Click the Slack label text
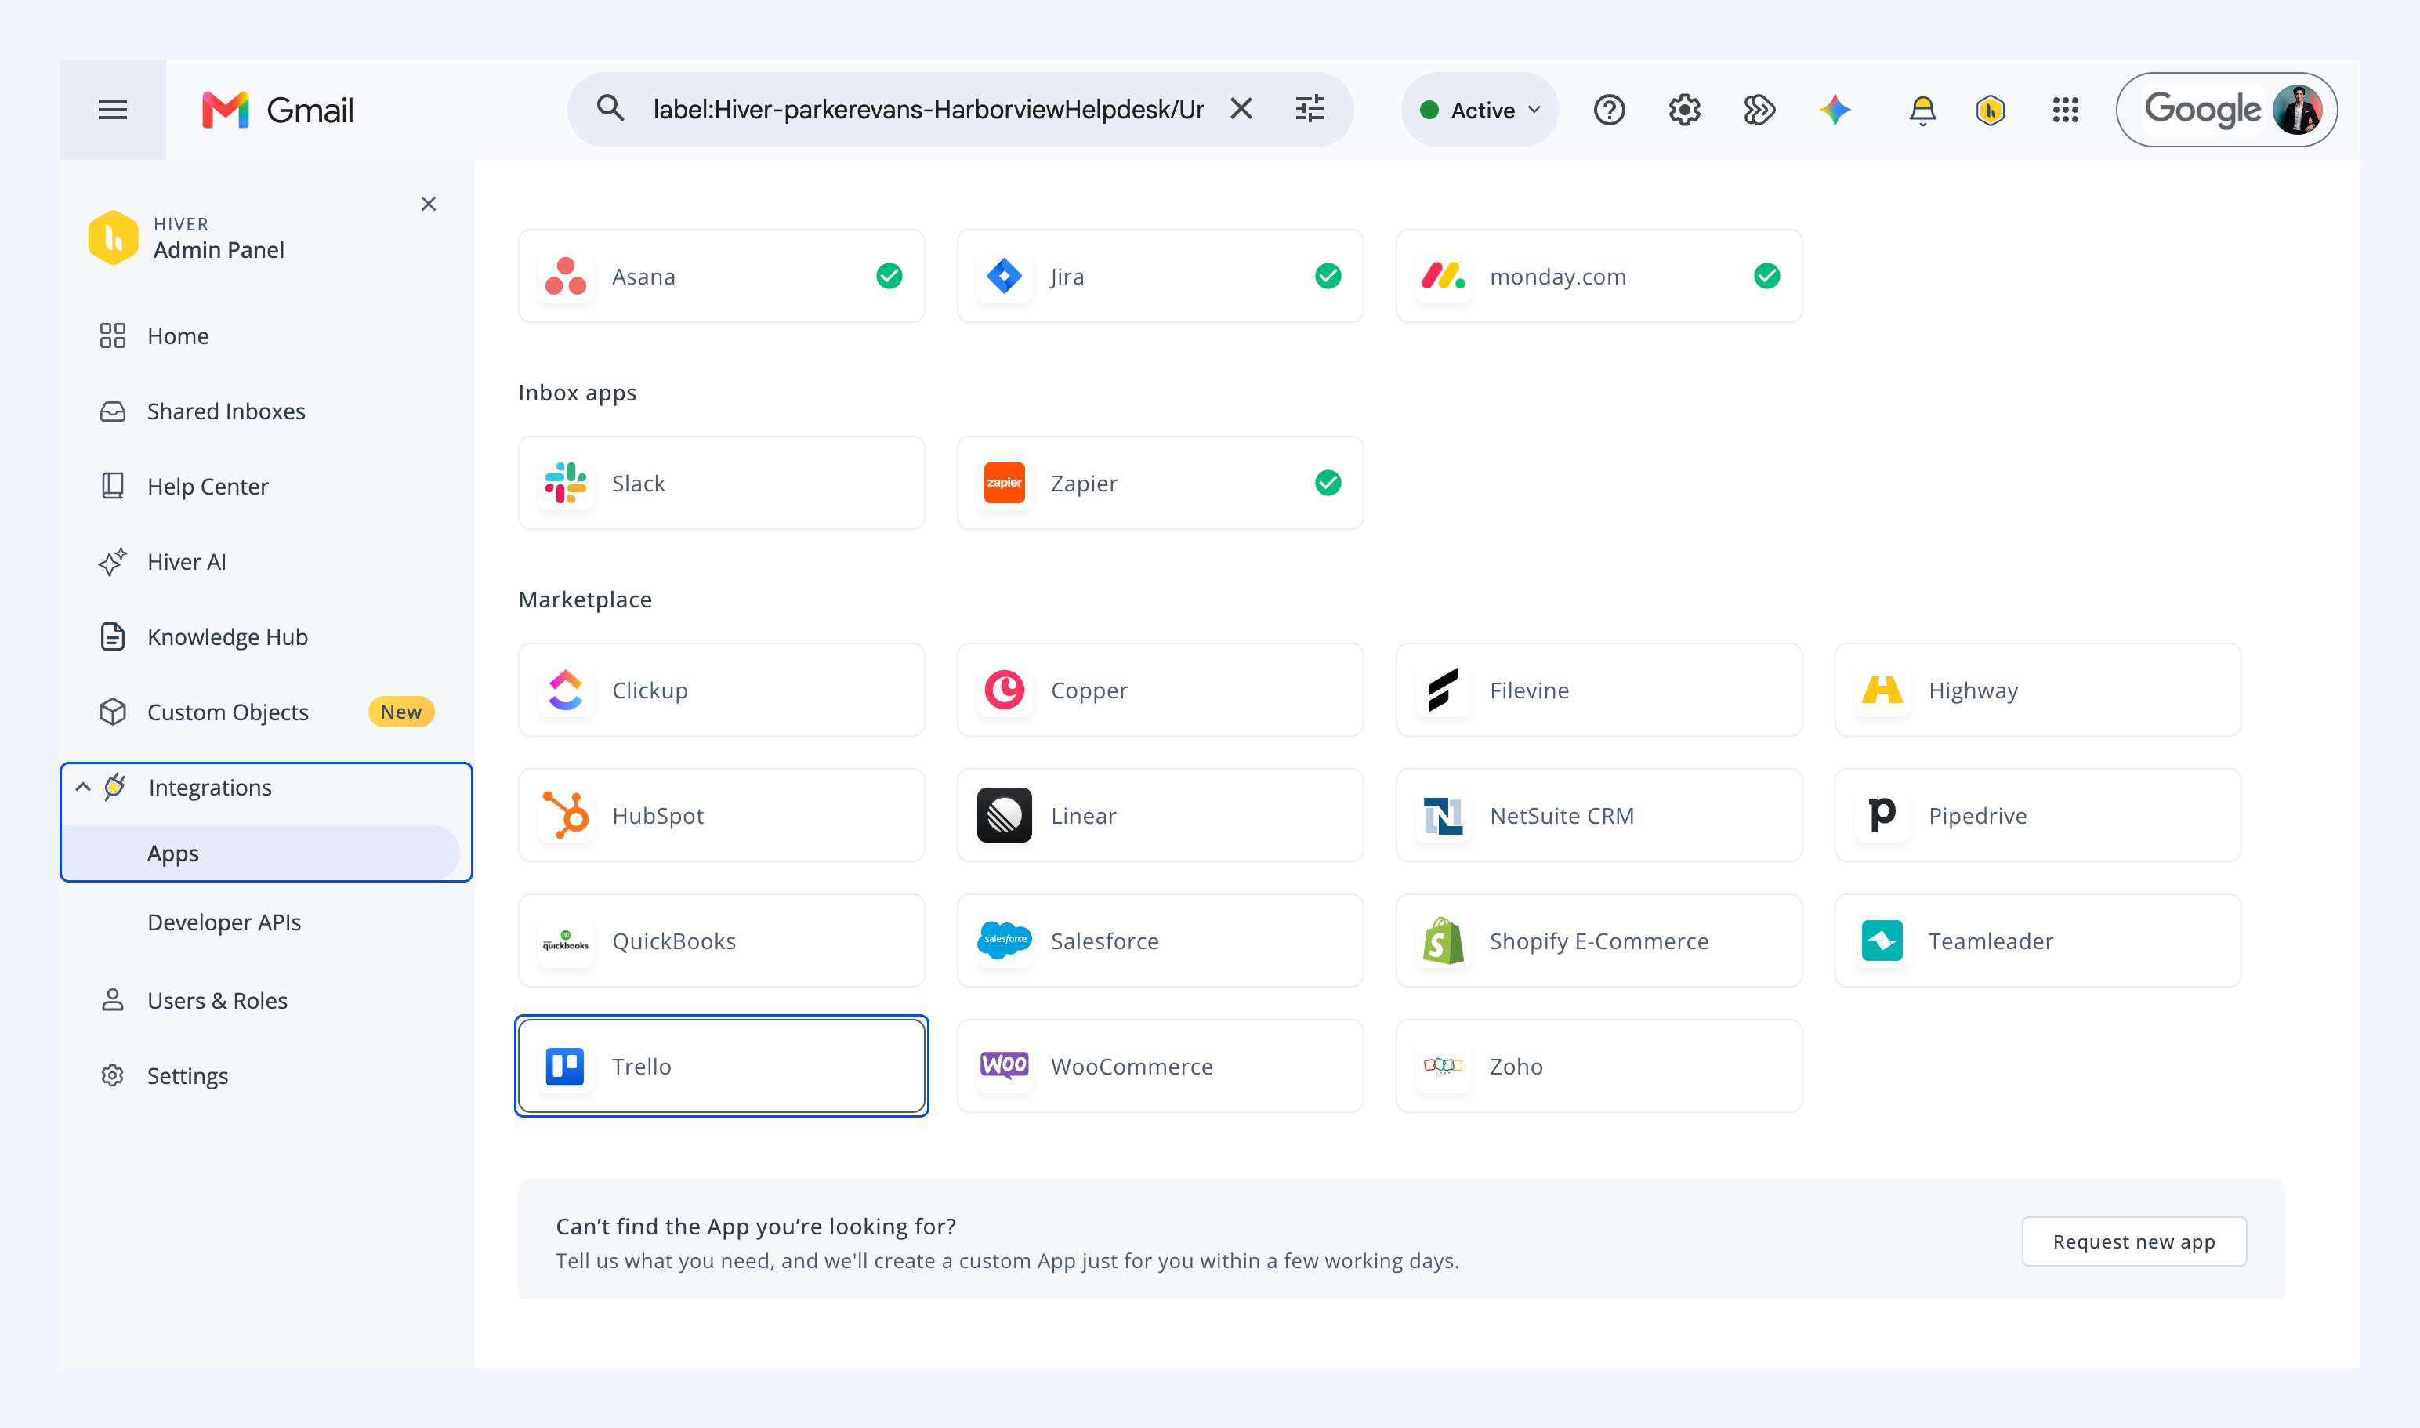 click(639, 483)
